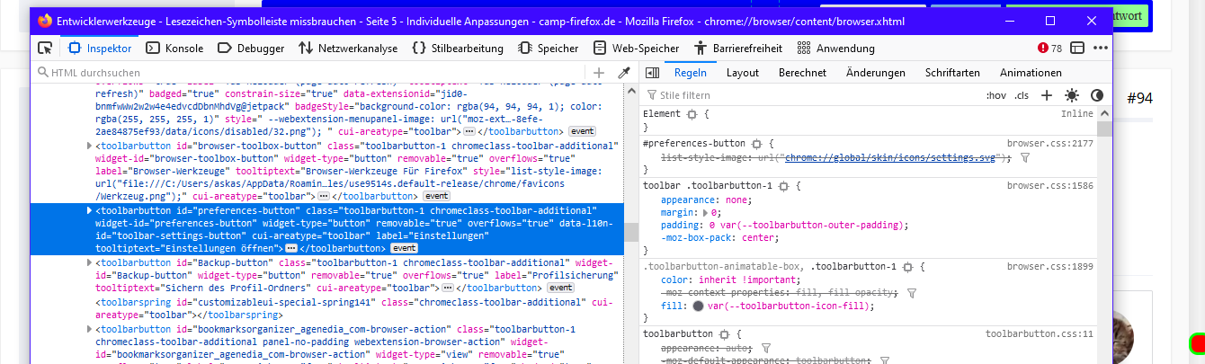The width and height of the screenshot is (1205, 364).
Task: Switch to the Konsole tab
Action: pyautogui.click(x=176, y=49)
